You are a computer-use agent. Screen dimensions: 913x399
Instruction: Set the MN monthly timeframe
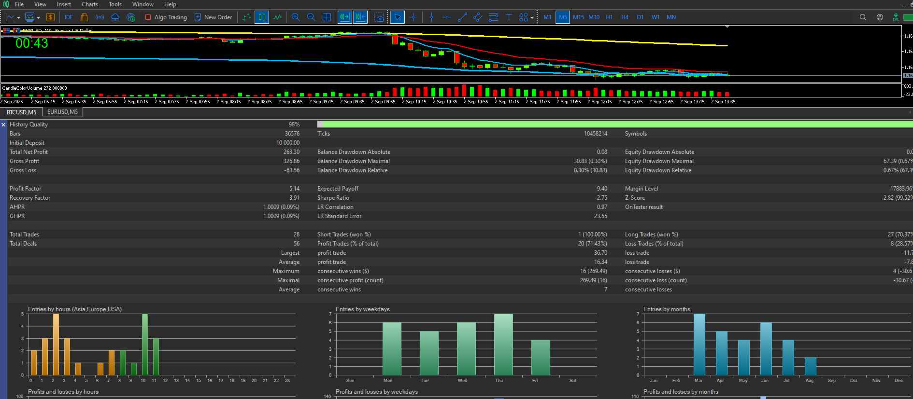click(x=671, y=17)
